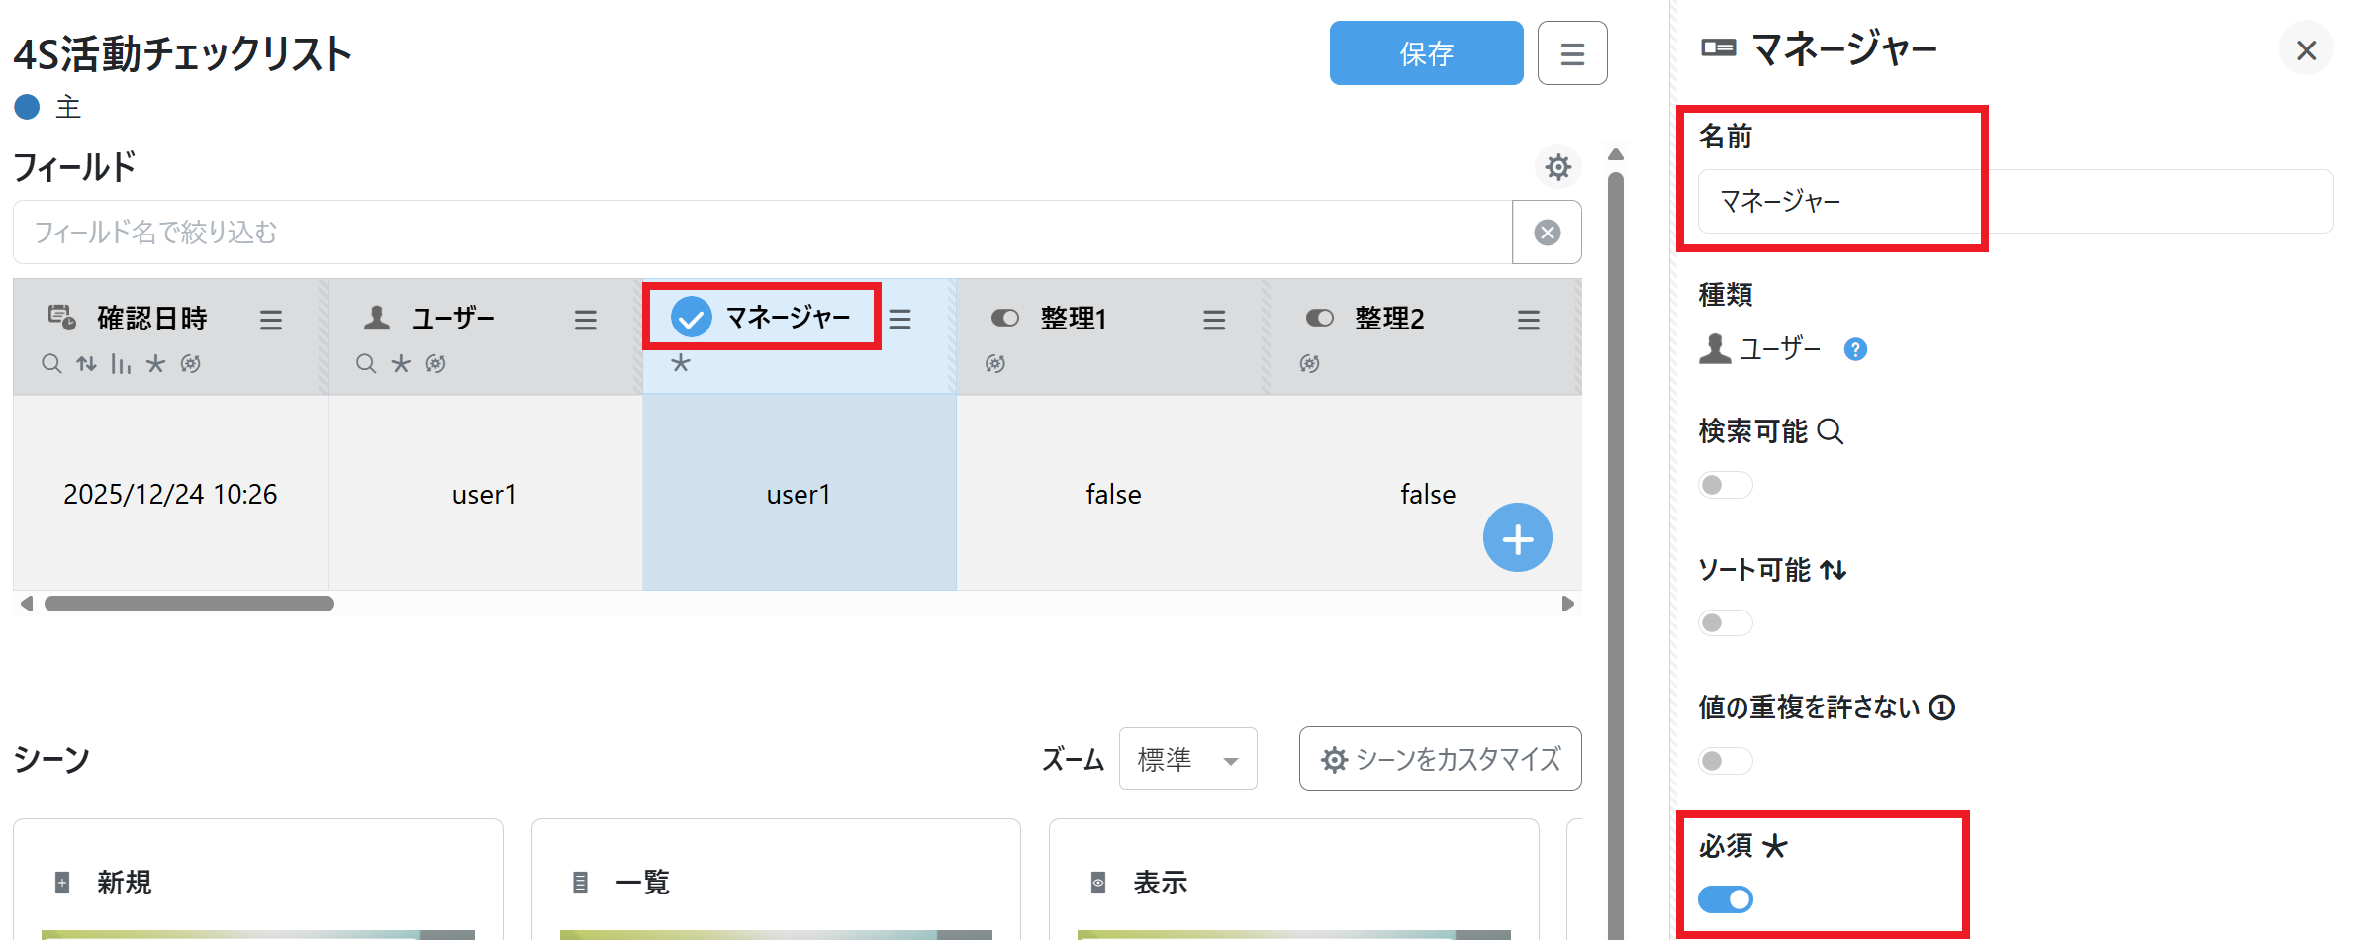Click the fields settings gear icon

click(1557, 167)
